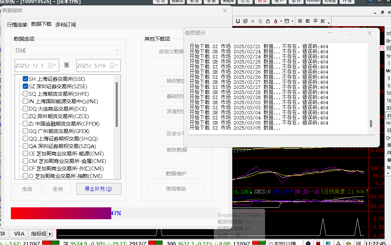Uncheck SZ 深圳证券交易所(SZSE)

[x=25, y=86]
